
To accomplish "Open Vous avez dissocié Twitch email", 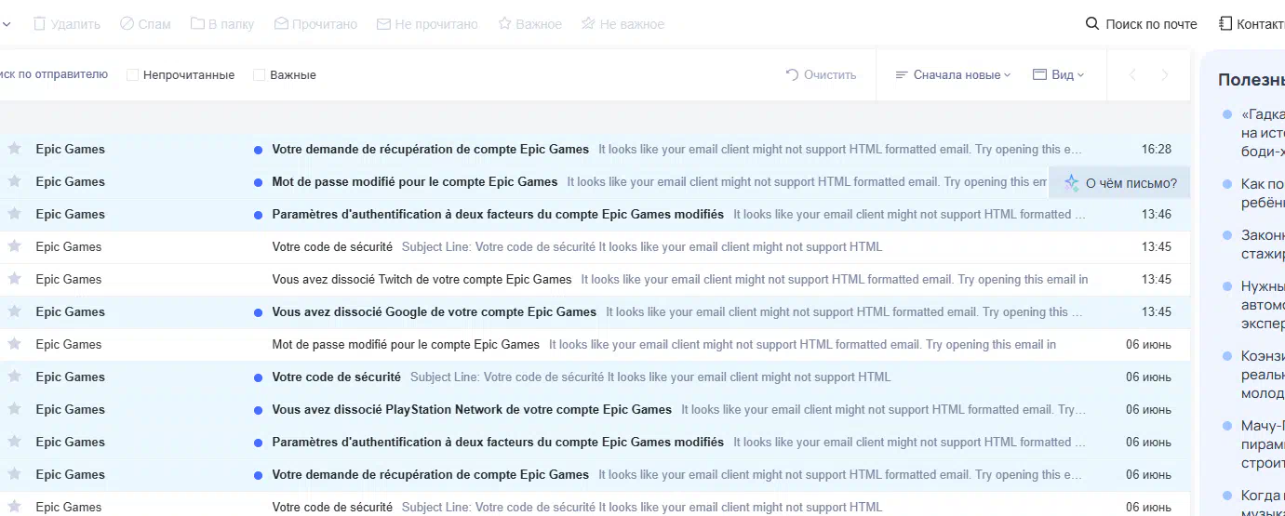I will [x=595, y=279].
